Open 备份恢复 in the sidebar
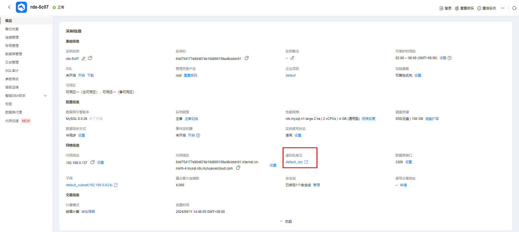Viewport: 519px width, 232px height. pyautogui.click(x=12, y=29)
